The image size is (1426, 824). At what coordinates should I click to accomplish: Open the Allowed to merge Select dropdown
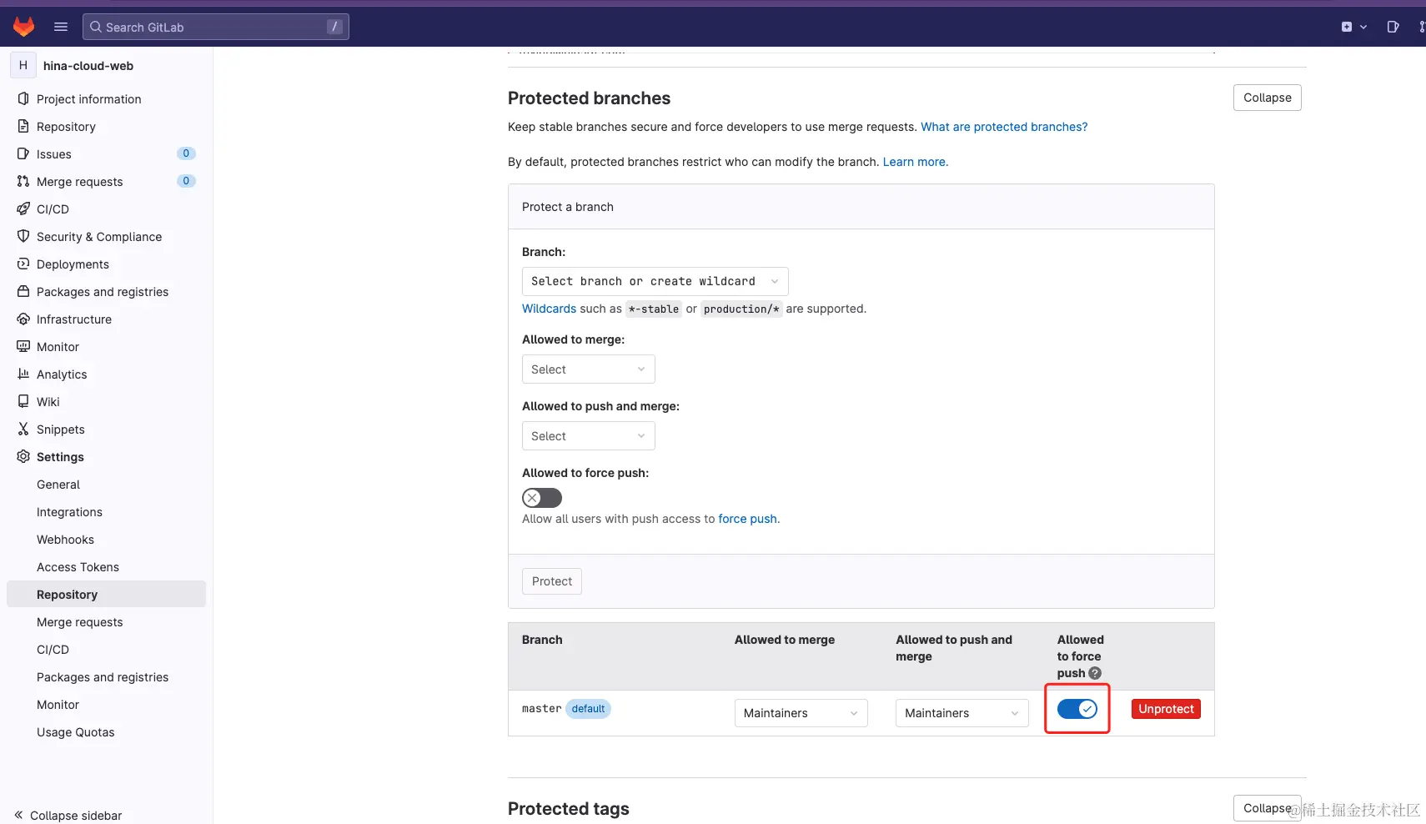point(588,369)
